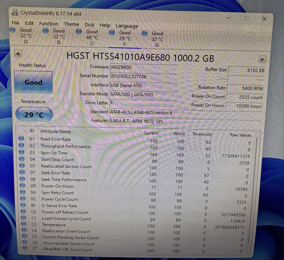Click the Serial Number field
The image size is (284, 260).
click(x=144, y=77)
